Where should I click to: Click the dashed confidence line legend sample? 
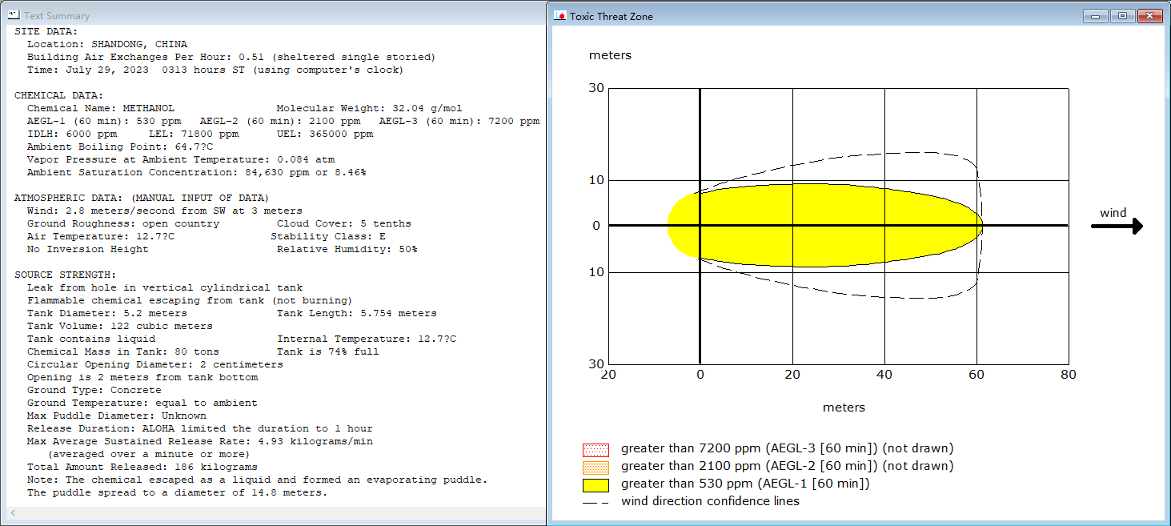[596, 502]
